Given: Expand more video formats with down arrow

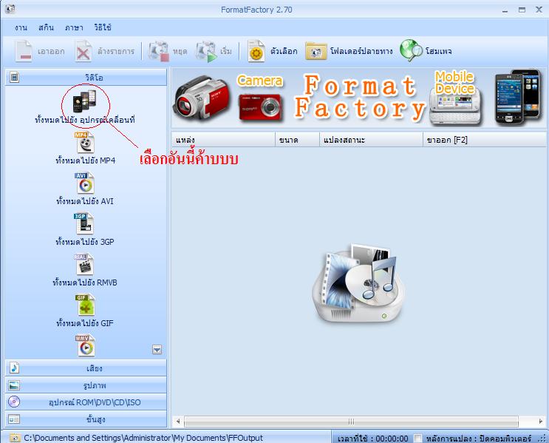Looking at the screenshot, I should (x=157, y=349).
